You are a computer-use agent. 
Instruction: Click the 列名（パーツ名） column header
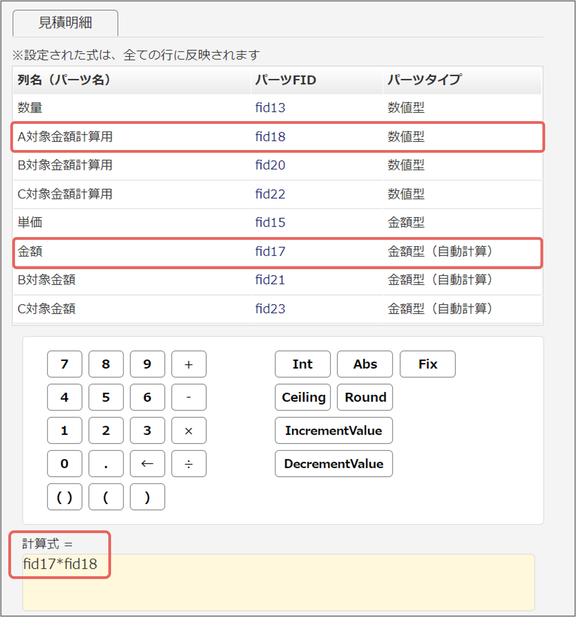click(x=64, y=80)
